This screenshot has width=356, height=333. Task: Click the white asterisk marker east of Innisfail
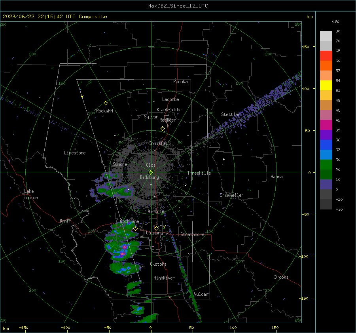(x=188, y=136)
